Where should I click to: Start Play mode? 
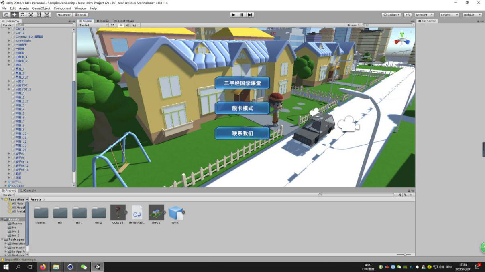pos(234,15)
